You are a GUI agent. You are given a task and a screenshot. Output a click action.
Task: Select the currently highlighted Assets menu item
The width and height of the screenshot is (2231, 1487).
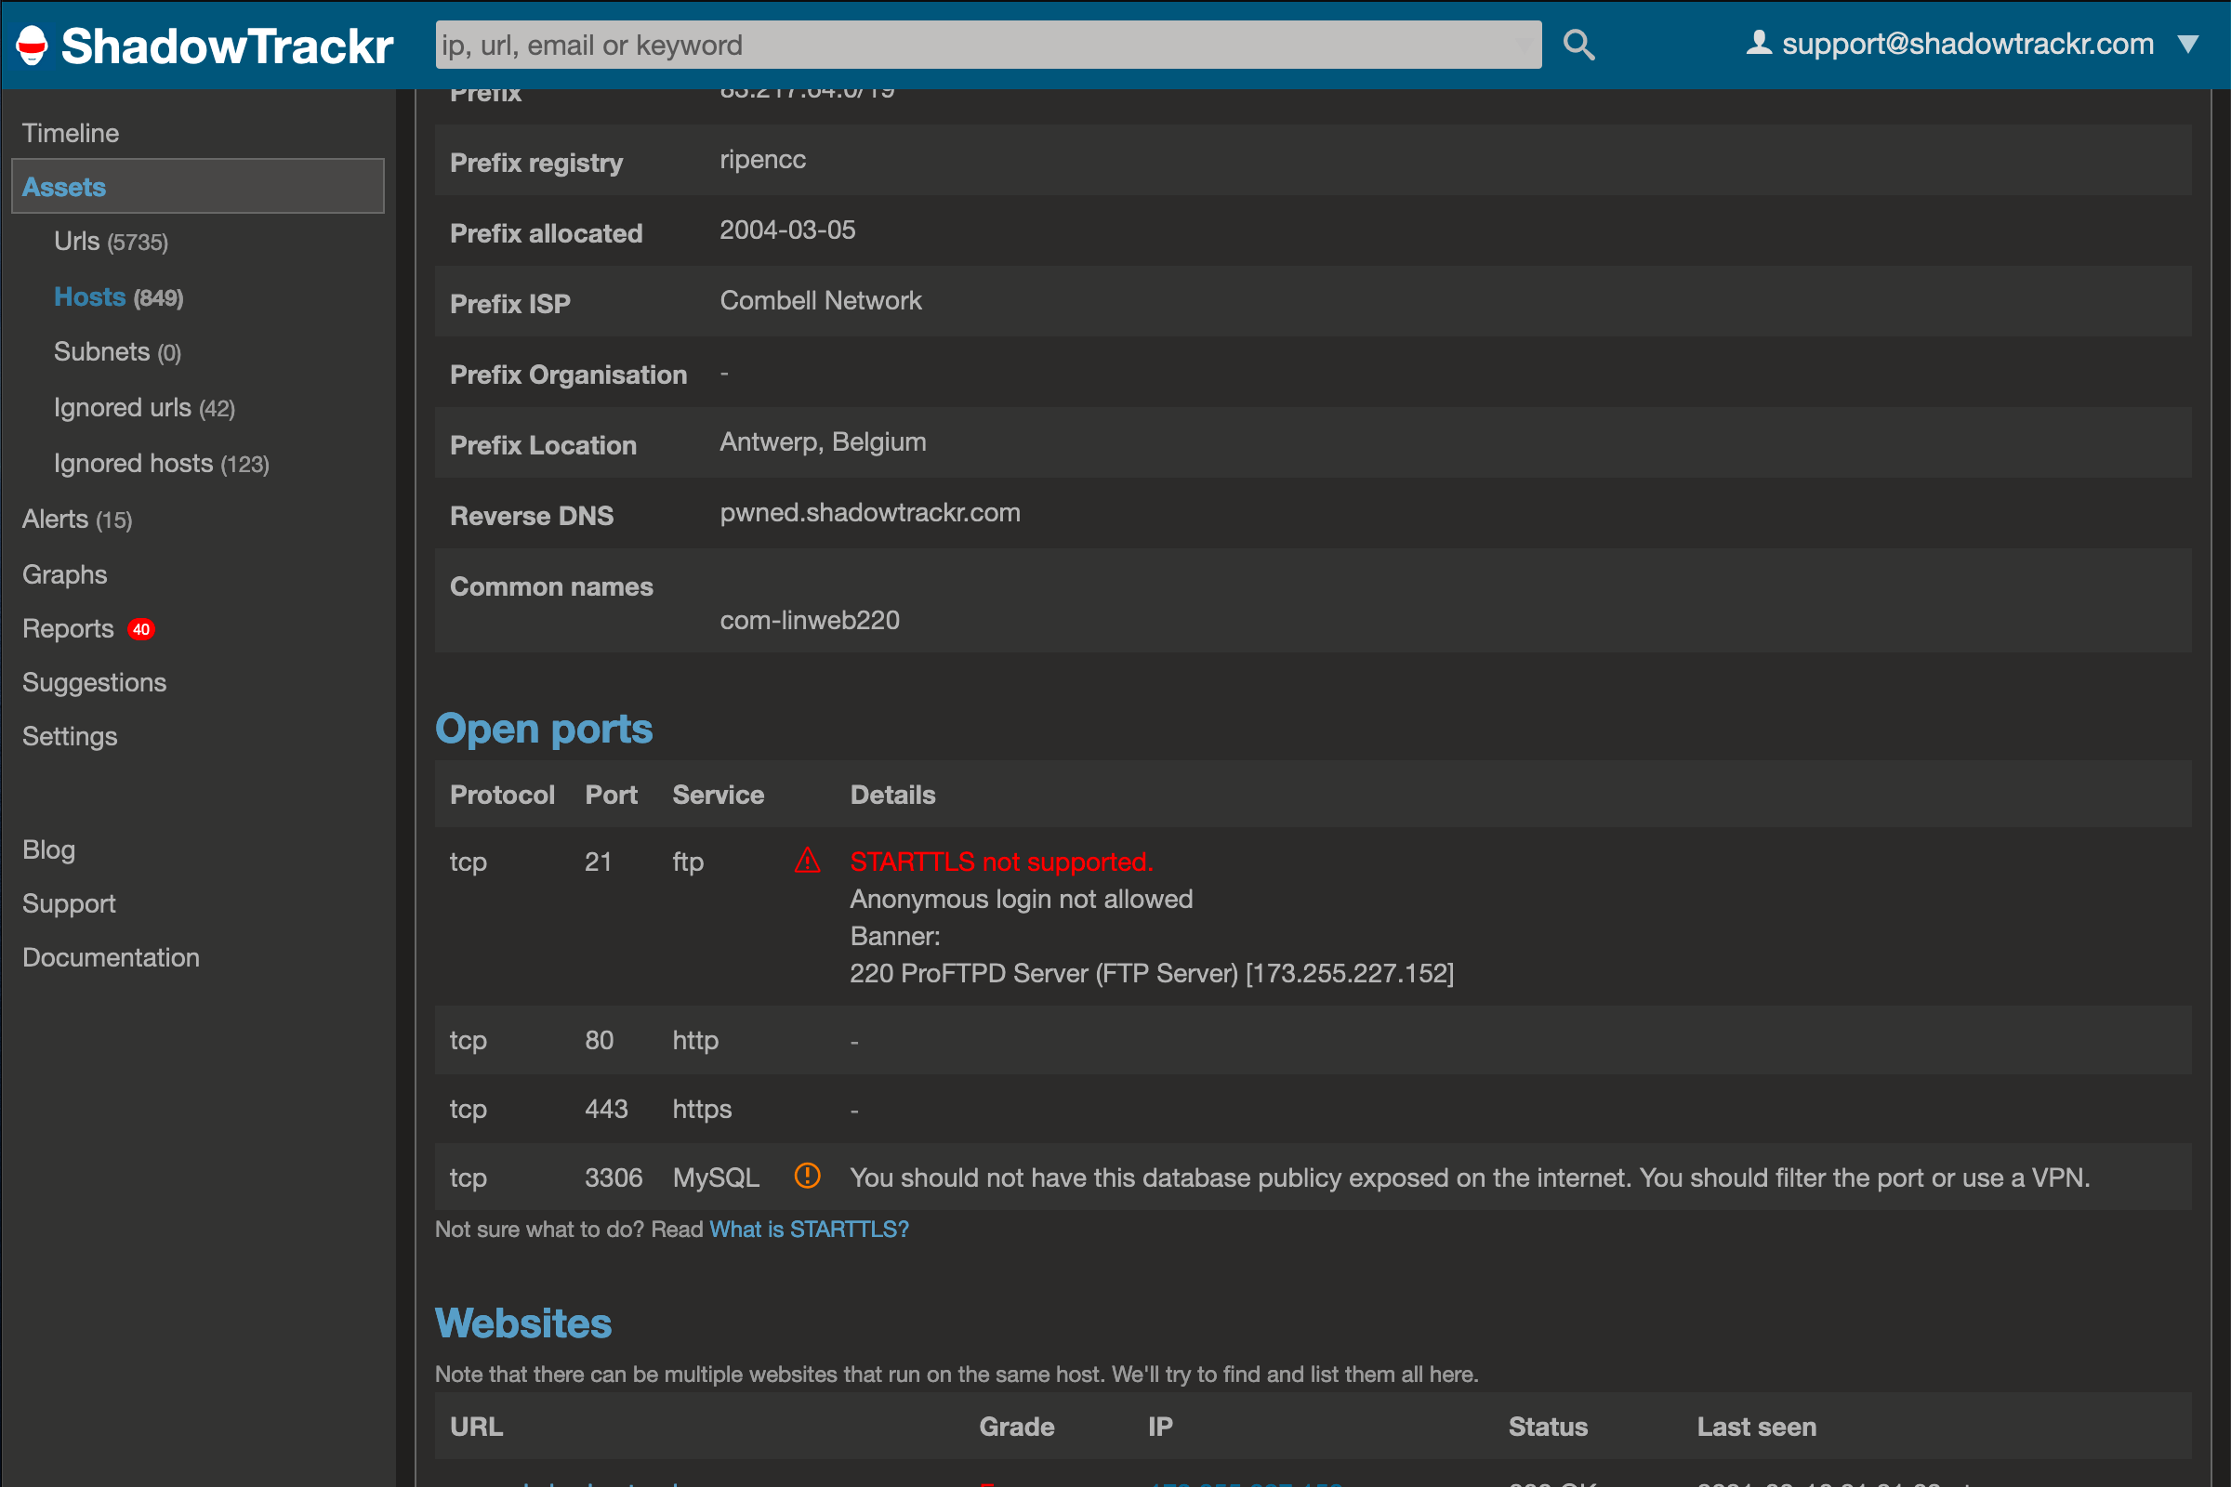(x=63, y=186)
